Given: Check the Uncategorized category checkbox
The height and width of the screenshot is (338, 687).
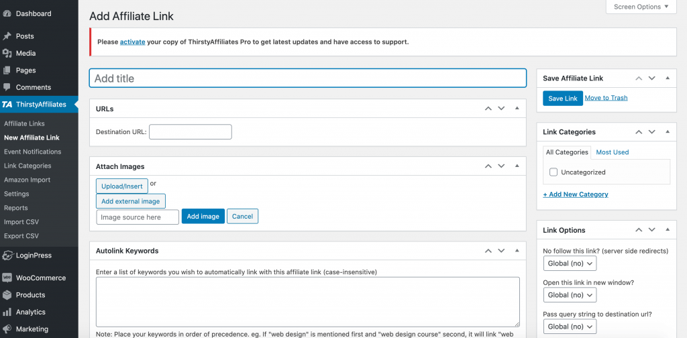Looking at the screenshot, I should (x=553, y=172).
